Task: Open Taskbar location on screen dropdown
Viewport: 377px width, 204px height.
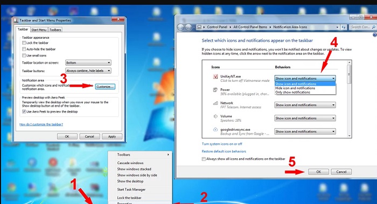Action: coord(88,63)
